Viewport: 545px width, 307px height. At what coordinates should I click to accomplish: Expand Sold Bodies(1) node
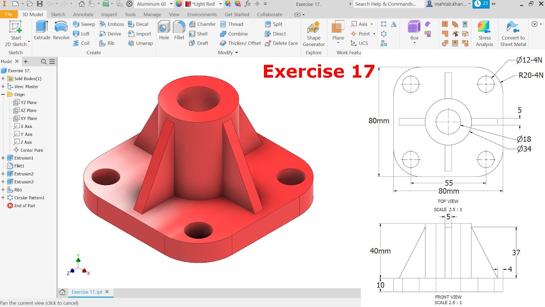(x=3, y=78)
